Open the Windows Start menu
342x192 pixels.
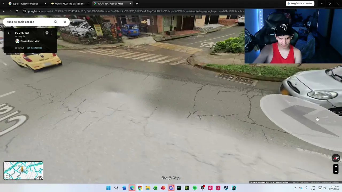(x=108, y=188)
